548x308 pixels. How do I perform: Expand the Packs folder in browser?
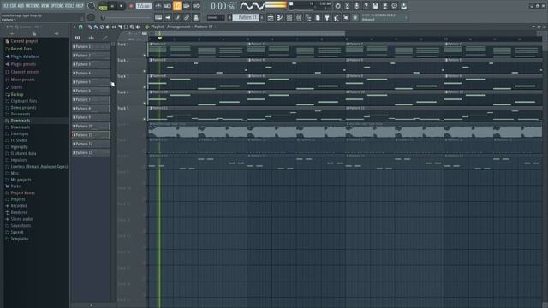(15, 187)
